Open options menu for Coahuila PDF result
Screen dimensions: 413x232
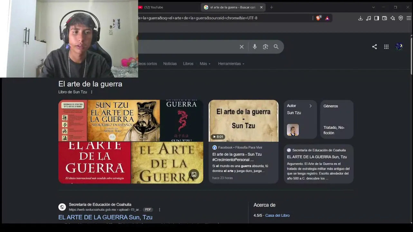pos(159,210)
